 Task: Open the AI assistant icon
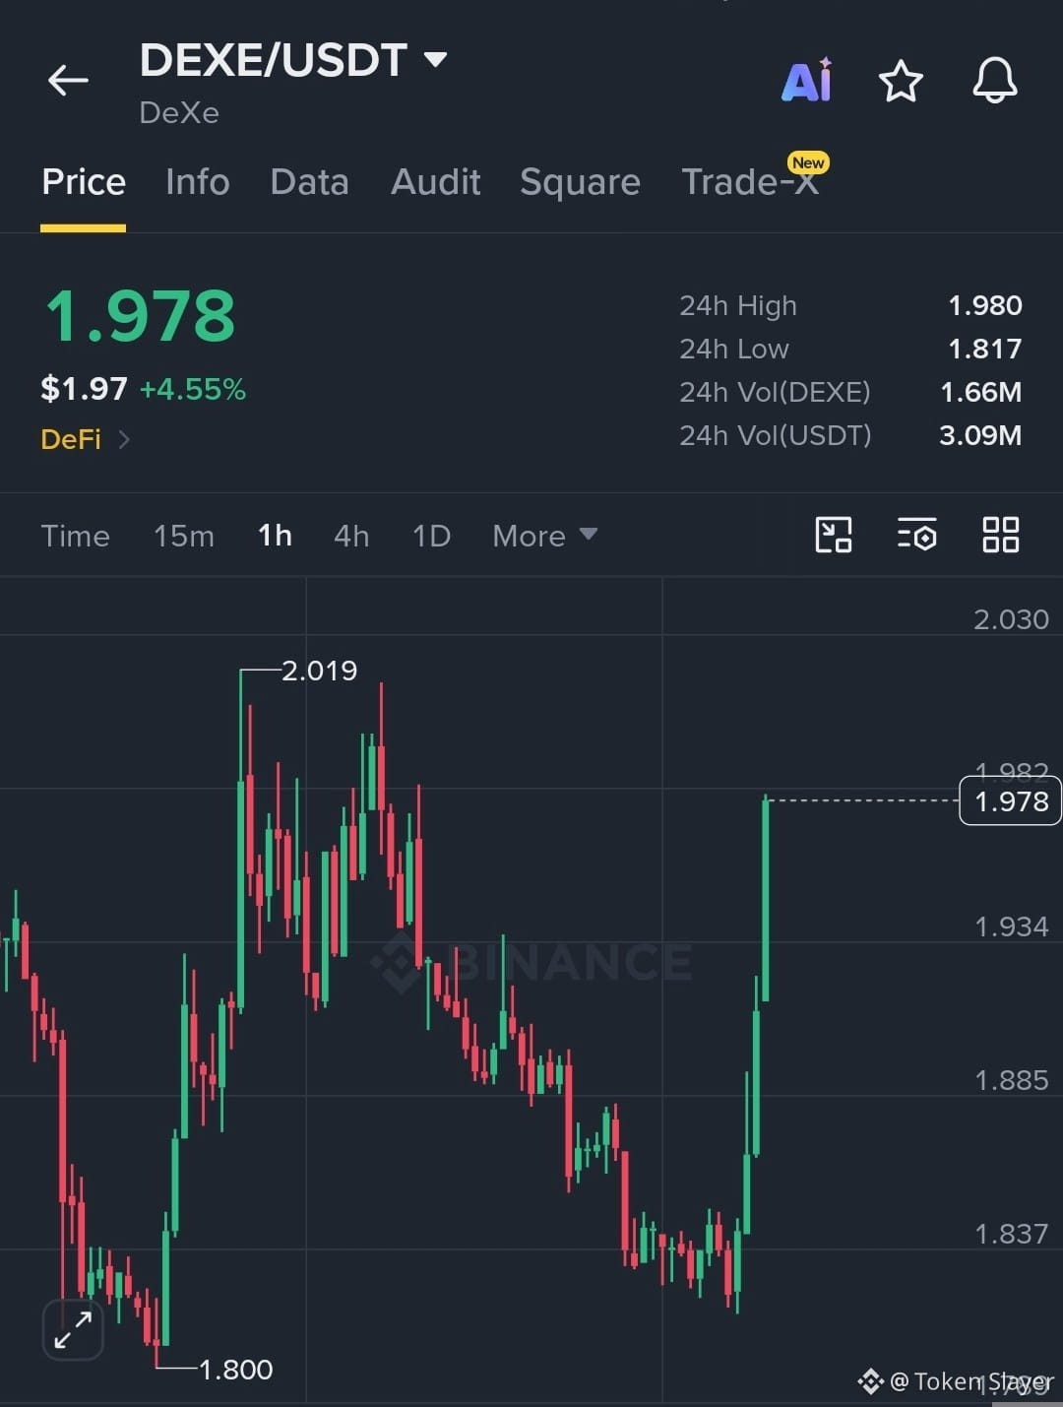pyautogui.click(x=807, y=80)
